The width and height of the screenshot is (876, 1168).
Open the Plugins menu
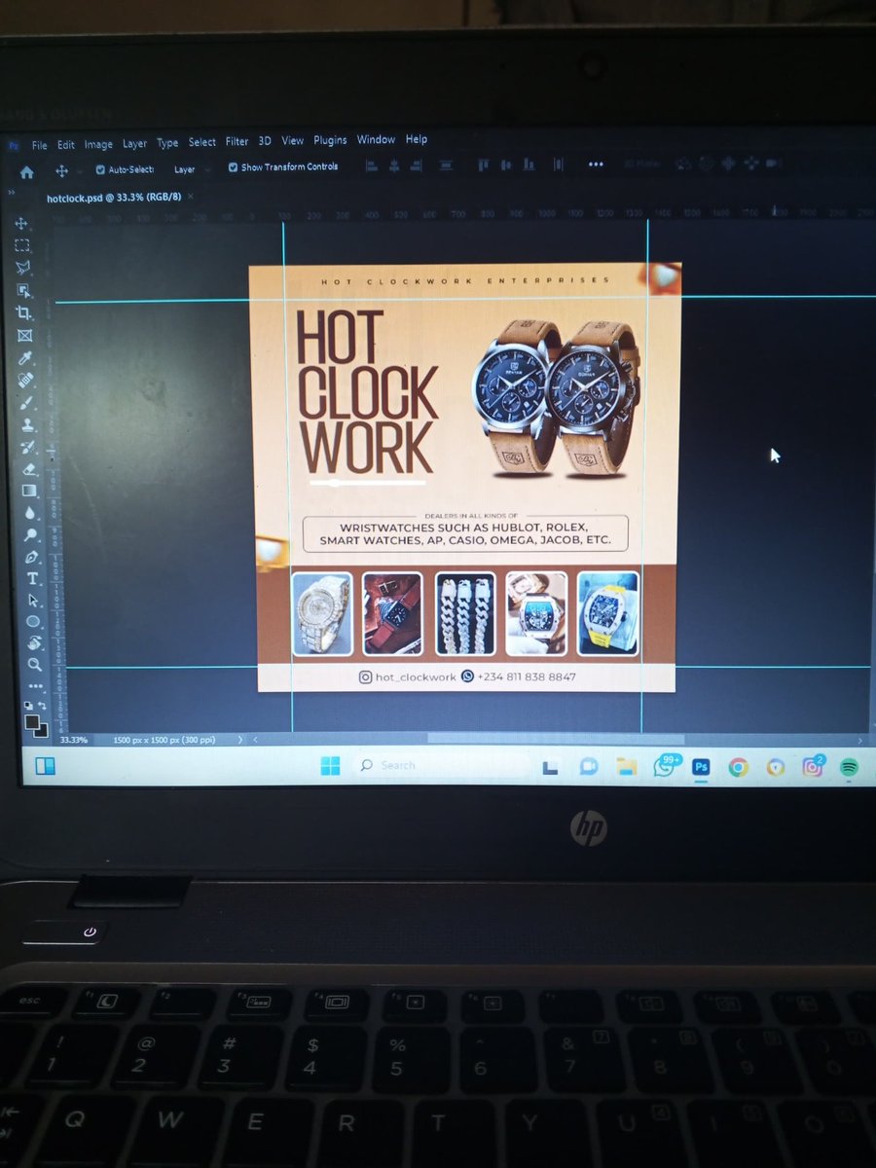click(330, 140)
